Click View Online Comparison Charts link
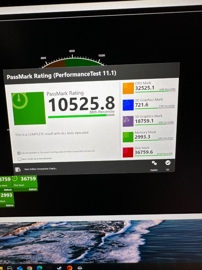The height and width of the screenshot is (270, 202). tap(41, 169)
